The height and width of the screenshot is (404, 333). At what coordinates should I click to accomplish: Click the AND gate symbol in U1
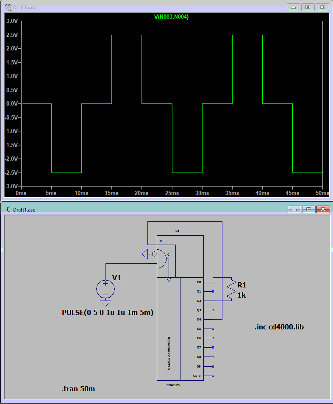(x=161, y=259)
